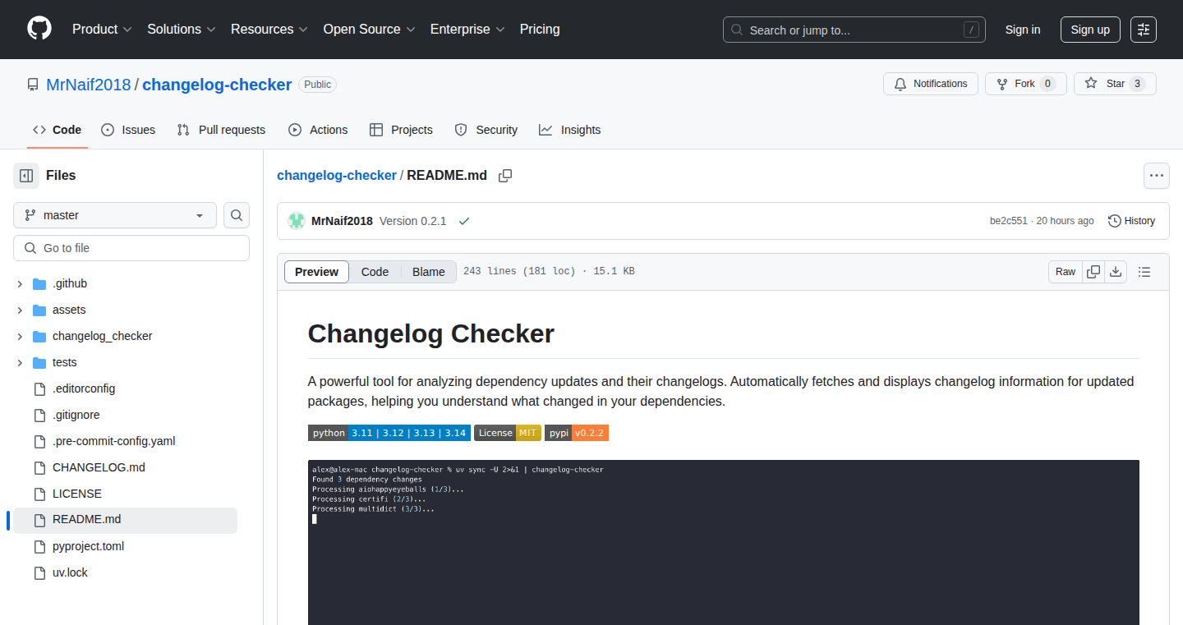The image size is (1183, 625).
Task: Open the GitHub homepage logo
Action: pyautogui.click(x=39, y=29)
